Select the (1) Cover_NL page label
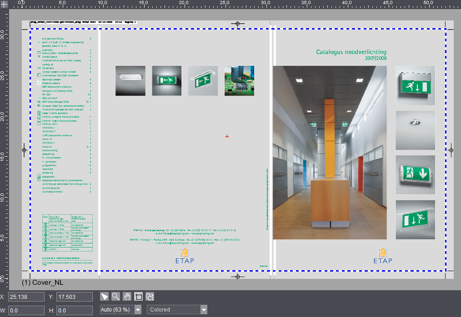This screenshot has width=461, height=317. (42, 282)
